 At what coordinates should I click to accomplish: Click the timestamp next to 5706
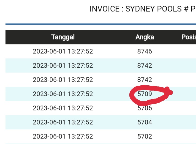point(63,108)
